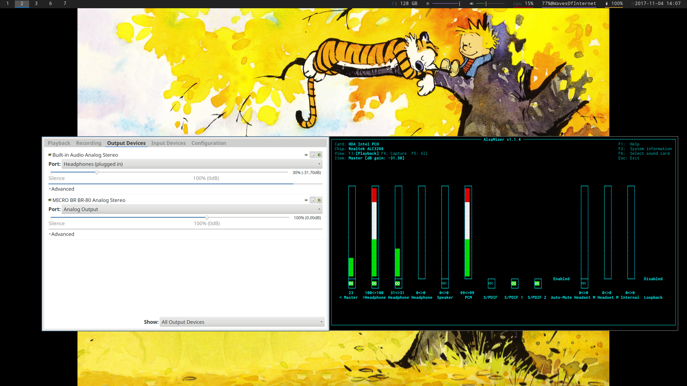Screen dimensions: 687x386
Task: Toggle the Auto-Mute Enabled setting
Action: click(x=561, y=279)
